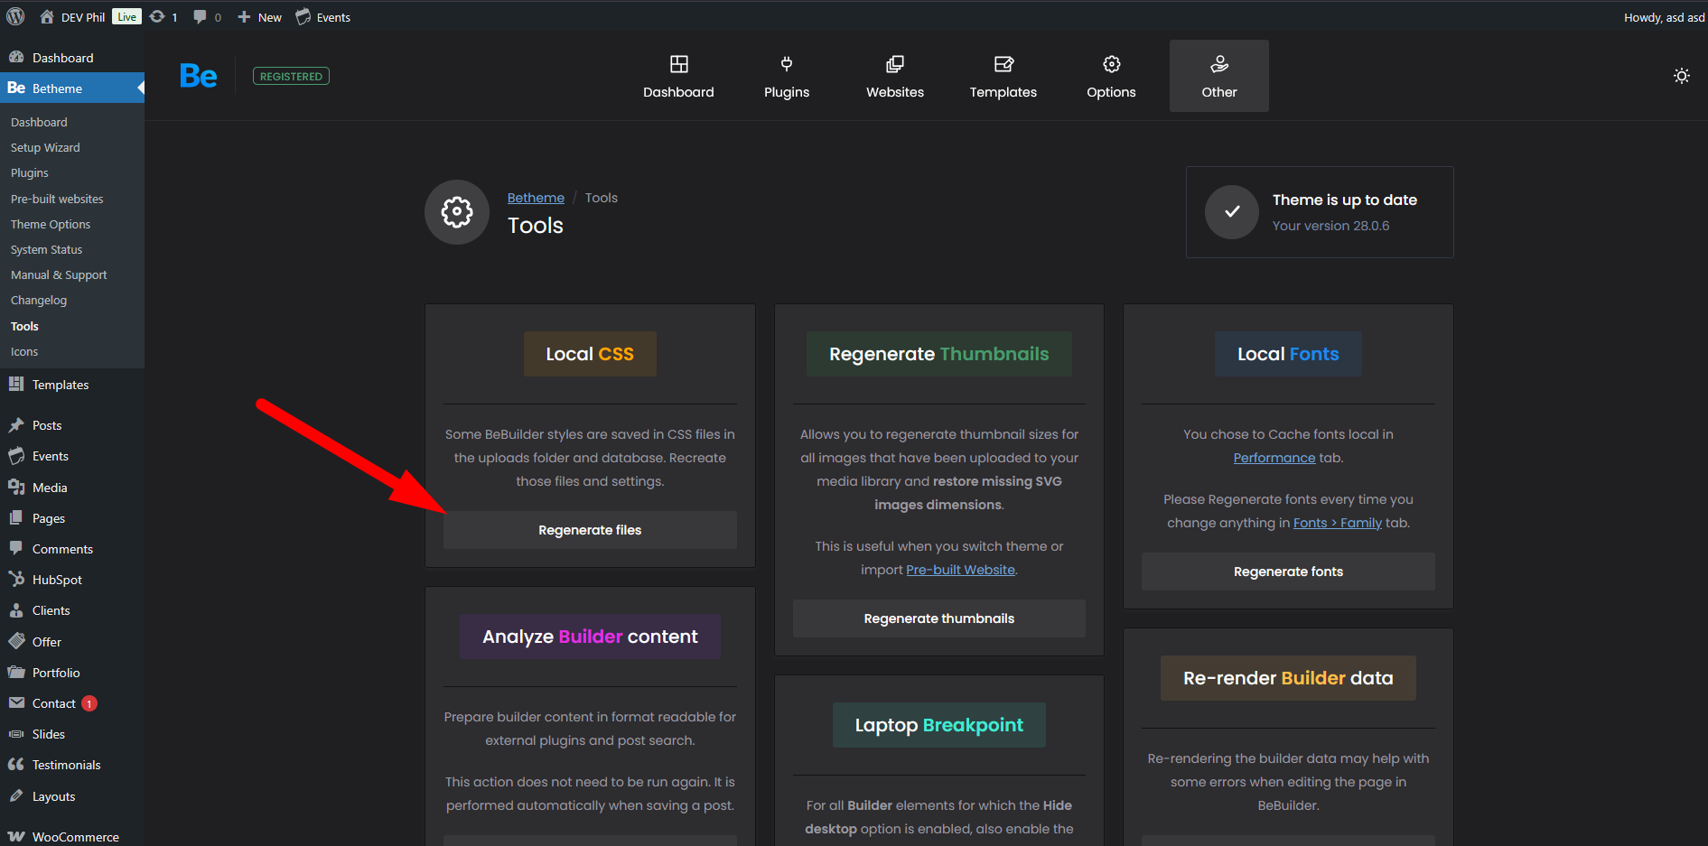Open comments bubble icon in admin bar
Viewport: 1708px width, 846px height.
[x=200, y=16]
